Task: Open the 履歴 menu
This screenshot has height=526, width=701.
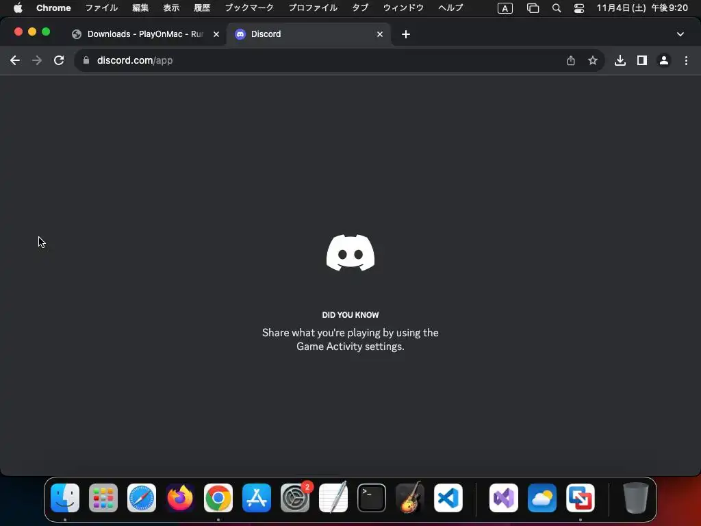Action: click(x=202, y=8)
